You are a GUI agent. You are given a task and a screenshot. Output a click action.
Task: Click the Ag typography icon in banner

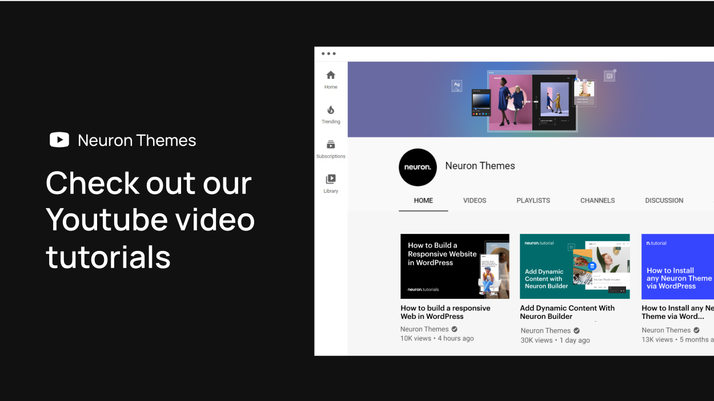457,86
